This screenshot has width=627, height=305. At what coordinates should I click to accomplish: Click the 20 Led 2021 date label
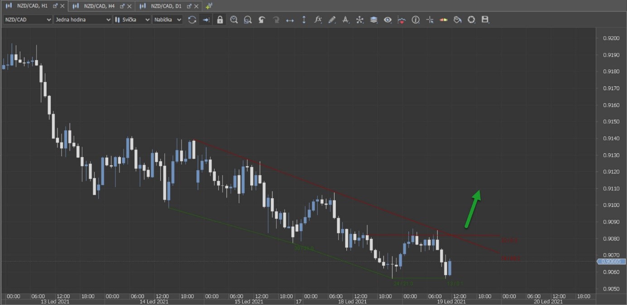tap(548, 301)
